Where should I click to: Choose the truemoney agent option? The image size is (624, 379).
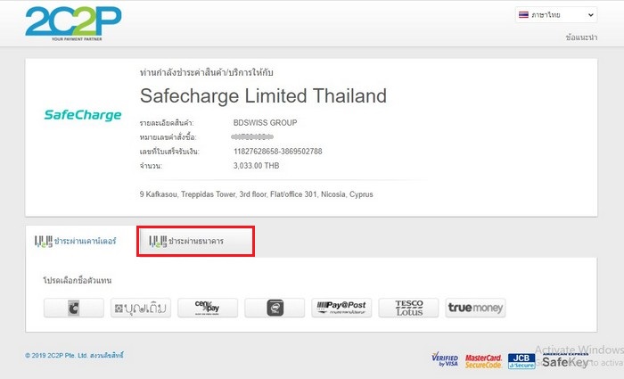tap(475, 308)
